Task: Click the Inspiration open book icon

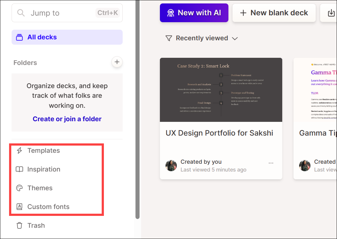Action: [19, 169]
